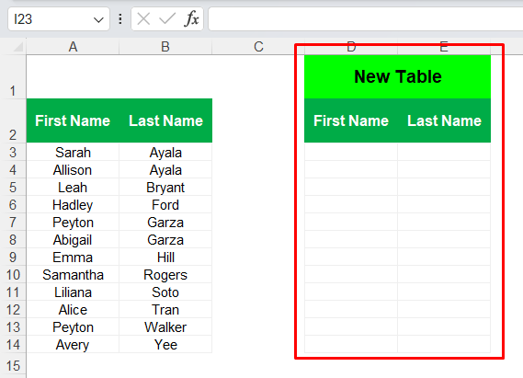Select column C header
Image resolution: width=523 pixels, height=378 pixels.
258,47
